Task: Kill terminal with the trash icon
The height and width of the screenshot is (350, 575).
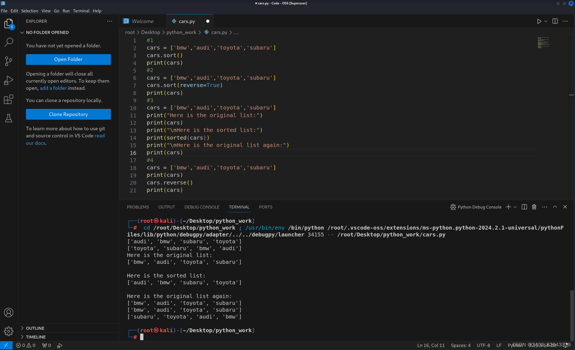Action: (534, 207)
